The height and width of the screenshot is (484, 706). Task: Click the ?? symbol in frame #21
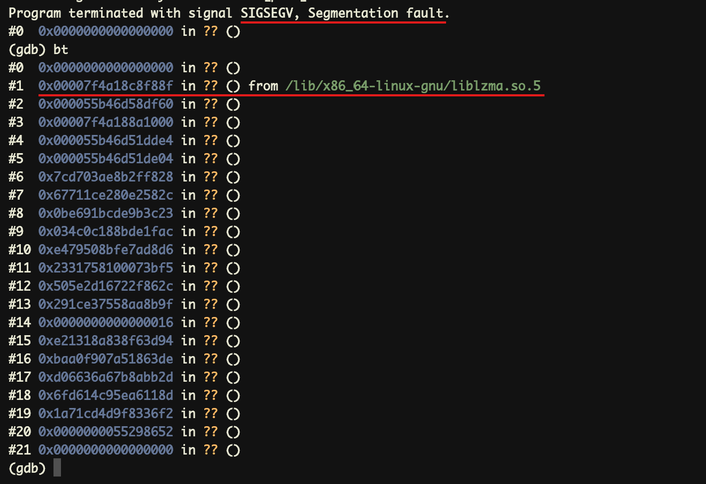coord(210,450)
